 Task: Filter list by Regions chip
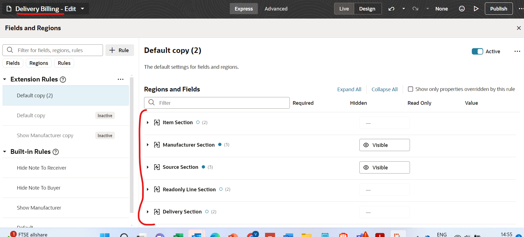(x=39, y=63)
